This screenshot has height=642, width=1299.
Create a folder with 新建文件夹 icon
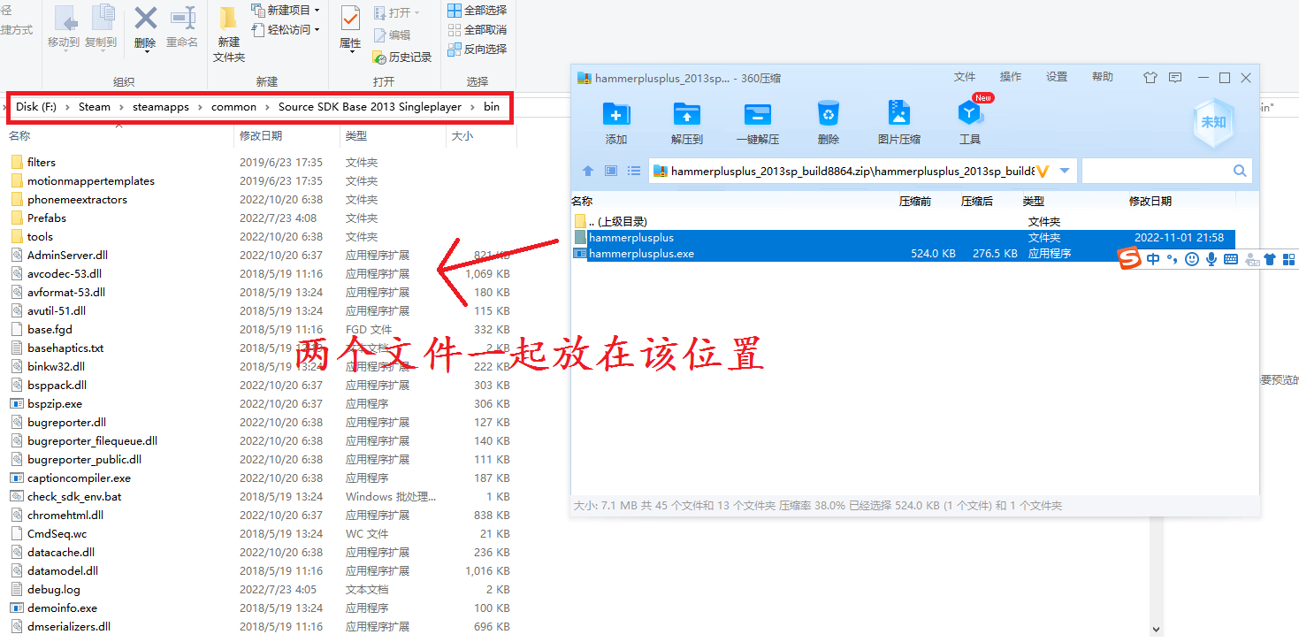[228, 18]
